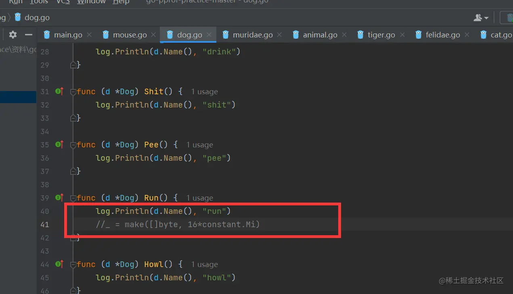Close the tiger.go tab
The width and height of the screenshot is (513, 294).
pyautogui.click(x=402, y=35)
